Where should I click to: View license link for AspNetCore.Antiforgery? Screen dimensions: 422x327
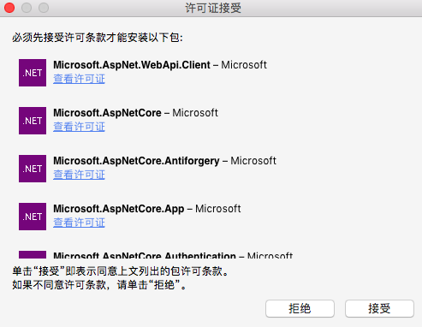tap(79, 175)
